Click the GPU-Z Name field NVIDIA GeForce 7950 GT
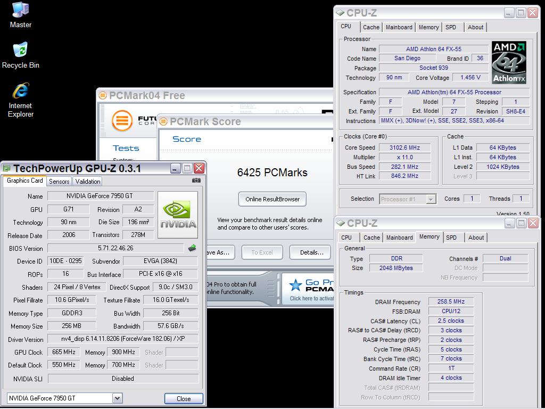The image size is (545, 409). (x=101, y=196)
